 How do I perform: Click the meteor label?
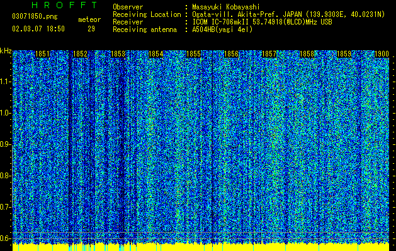89,19
